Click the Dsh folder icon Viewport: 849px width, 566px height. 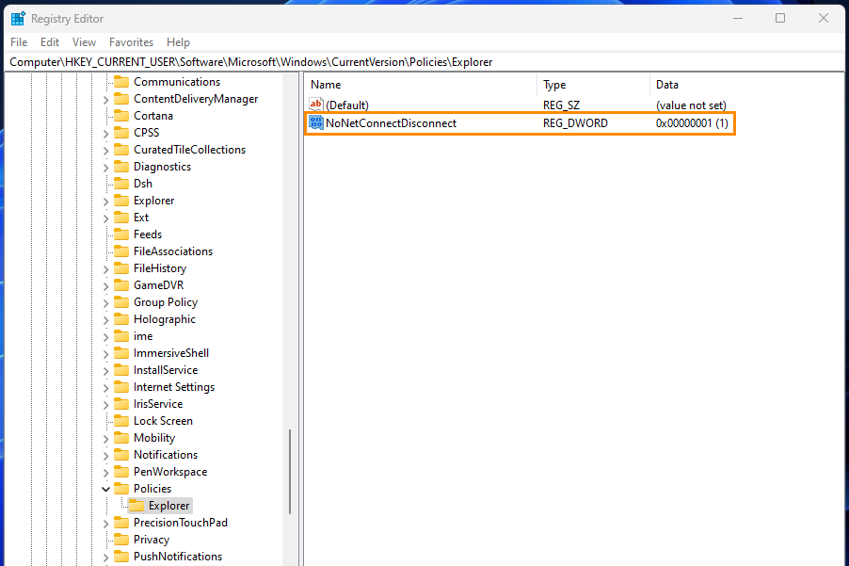121,184
